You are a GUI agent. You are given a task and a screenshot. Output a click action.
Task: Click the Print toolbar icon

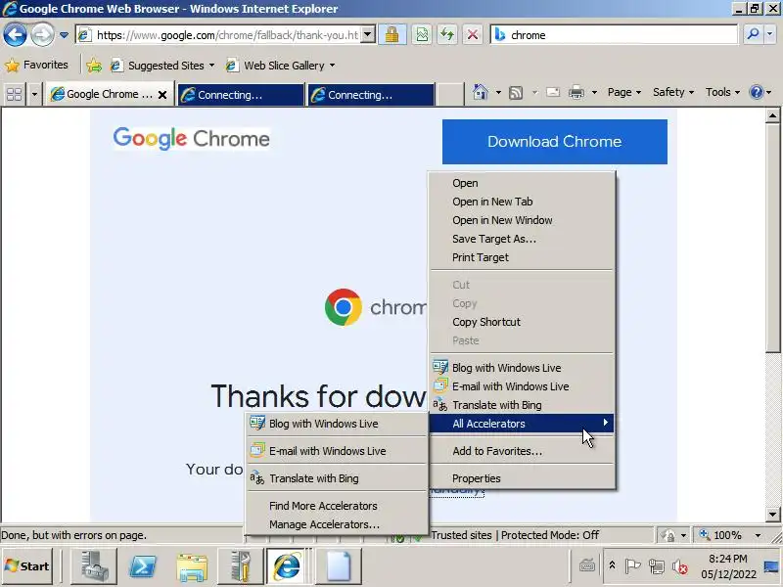click(576, 92)
